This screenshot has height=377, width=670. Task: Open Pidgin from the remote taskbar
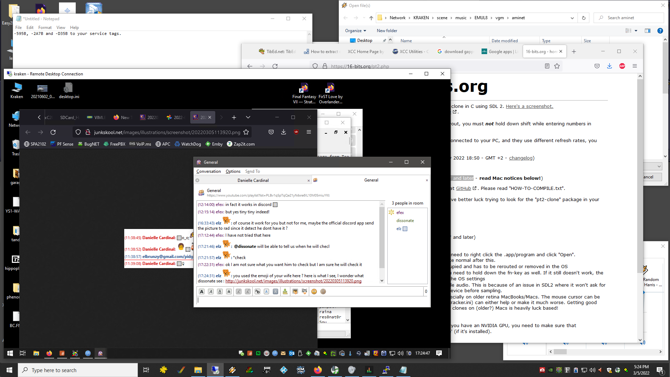[x=100, y=353]
